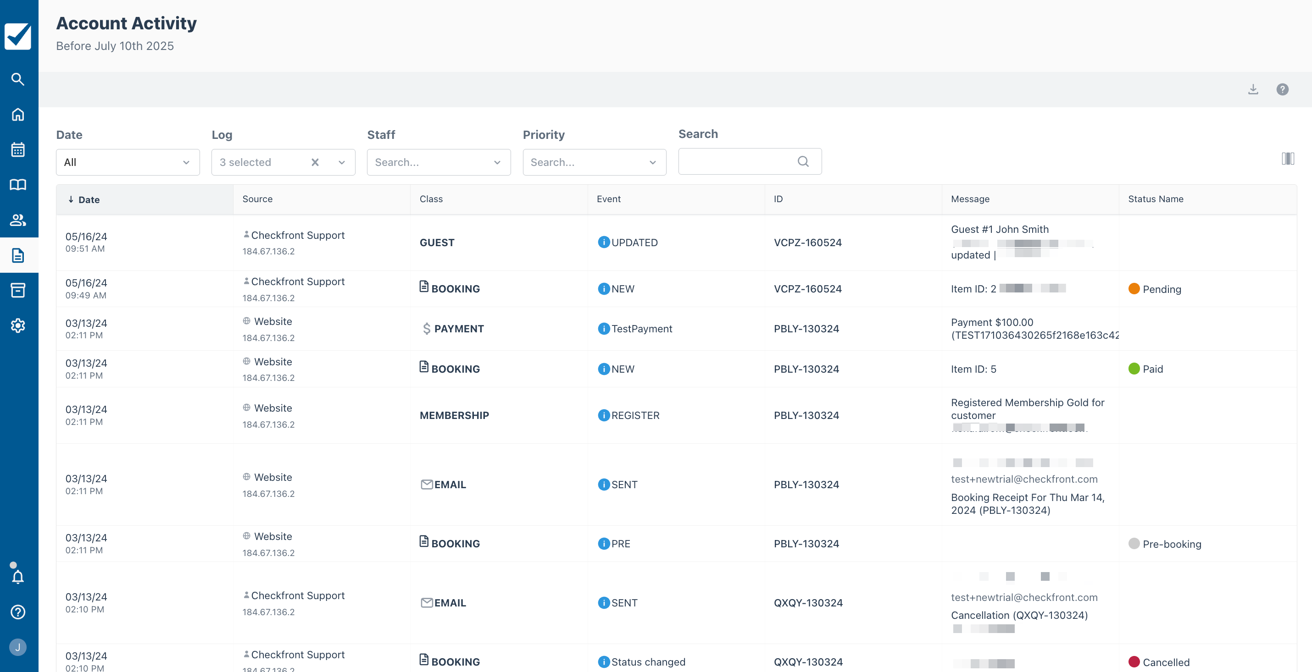1312x672 pixels.
Task: Click the 'Guest #1 John Smith' message
Action: [1000, 229]
